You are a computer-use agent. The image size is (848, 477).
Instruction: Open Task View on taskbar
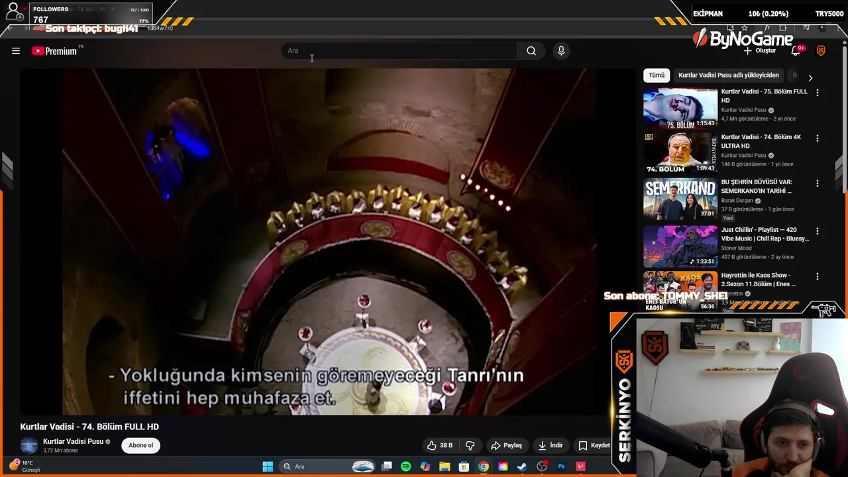(387, 466)
